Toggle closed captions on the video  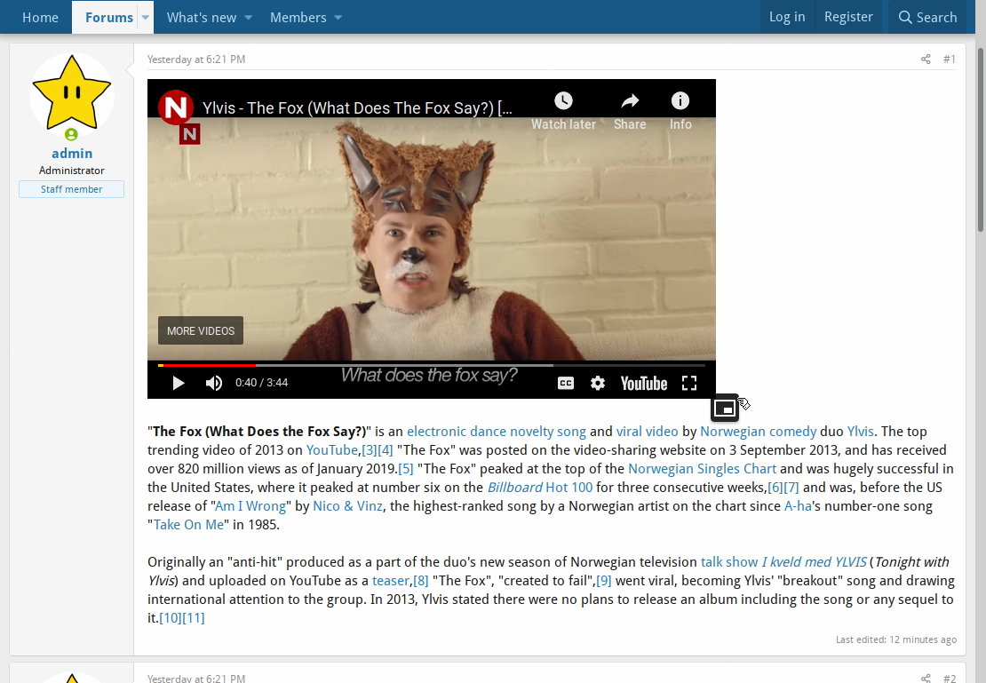point(566,383)
